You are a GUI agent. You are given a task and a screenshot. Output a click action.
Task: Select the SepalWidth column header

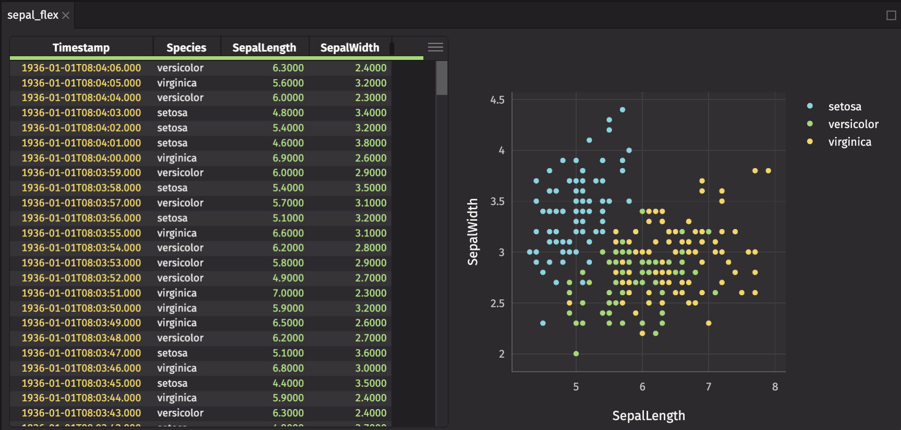[x=349, y=48]
